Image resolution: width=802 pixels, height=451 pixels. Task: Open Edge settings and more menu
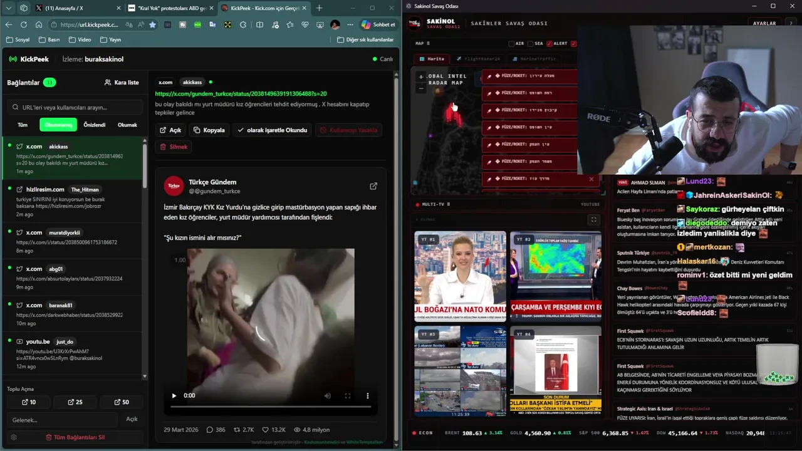coord(350,24)
